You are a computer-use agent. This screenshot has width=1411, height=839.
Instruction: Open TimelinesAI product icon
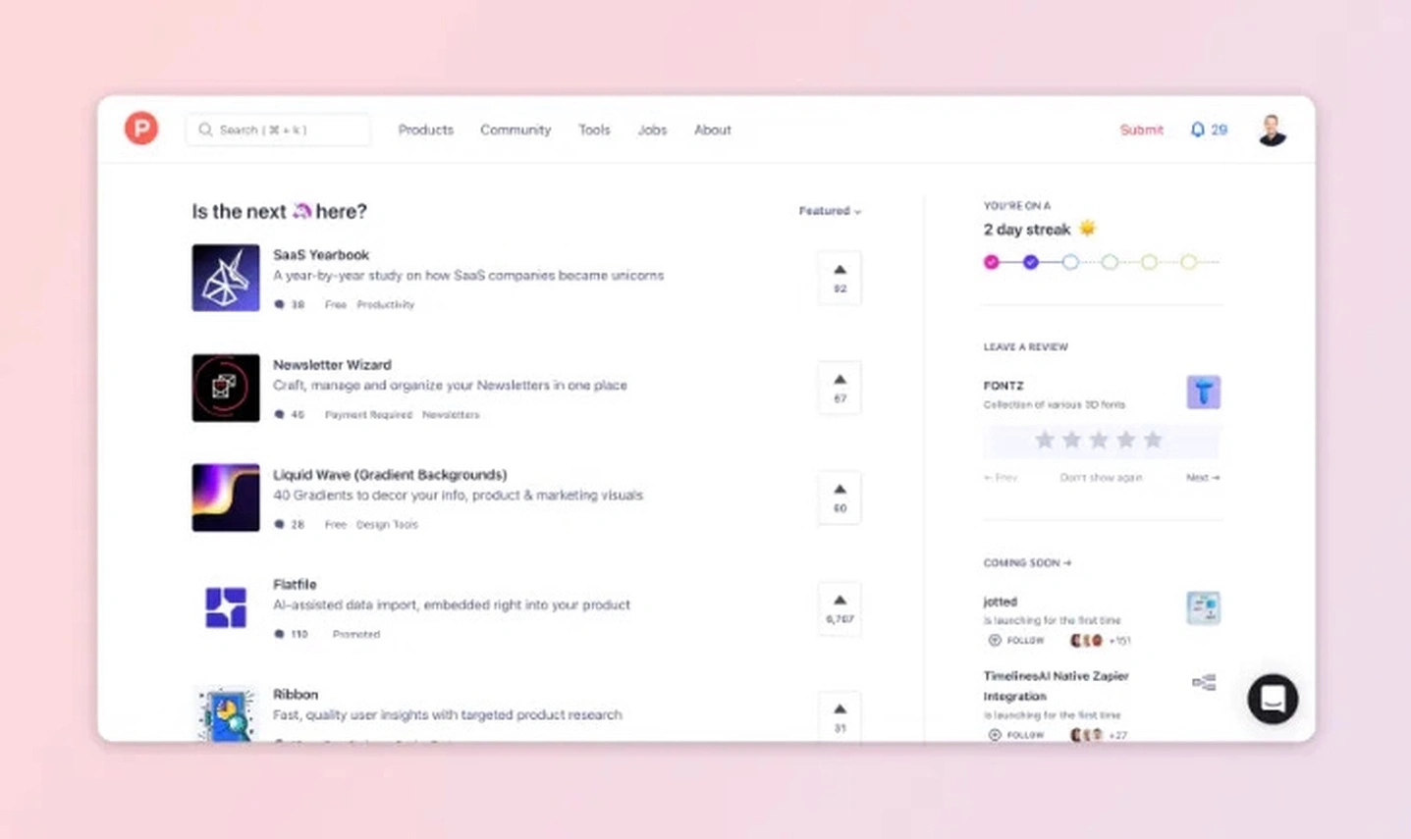pyautogui.click(x=1204, y=682)
